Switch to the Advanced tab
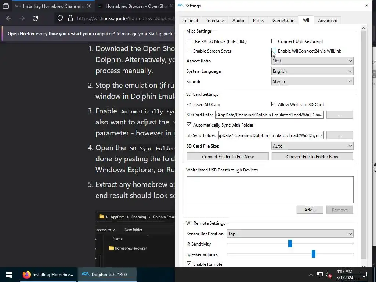 point(328,21)
